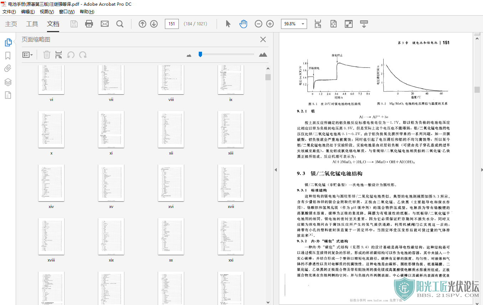Select page xi thumbnail
This screenshot has height=305, width=483.
coord(111,129)
